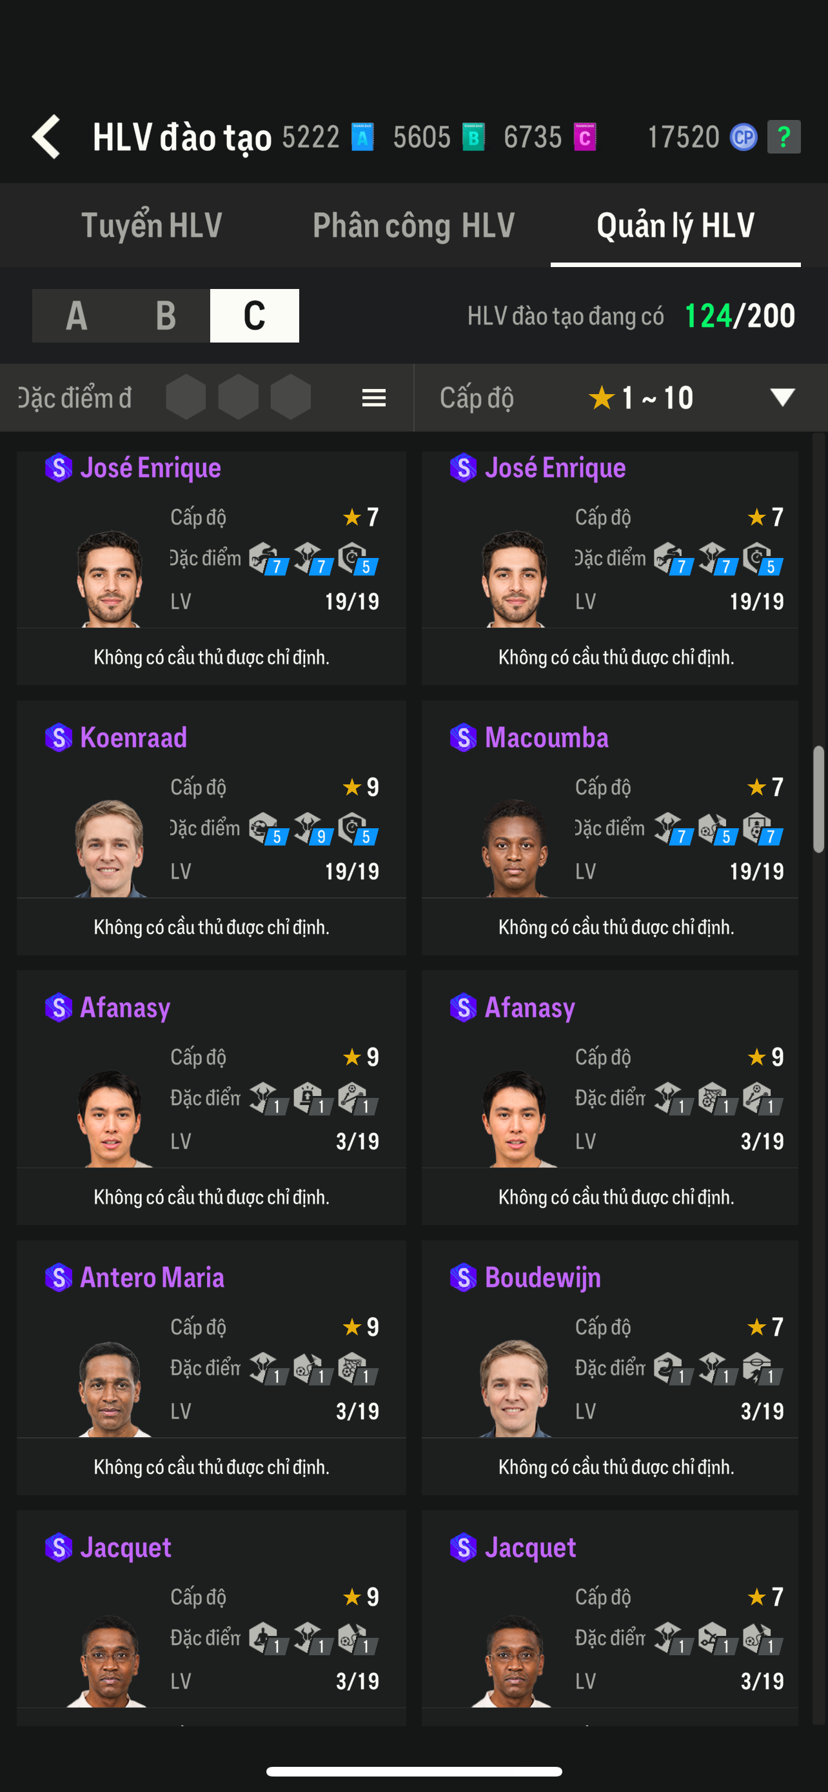
Task: Tap the CP currency coin icon
Action: click(x=743, y=137)
